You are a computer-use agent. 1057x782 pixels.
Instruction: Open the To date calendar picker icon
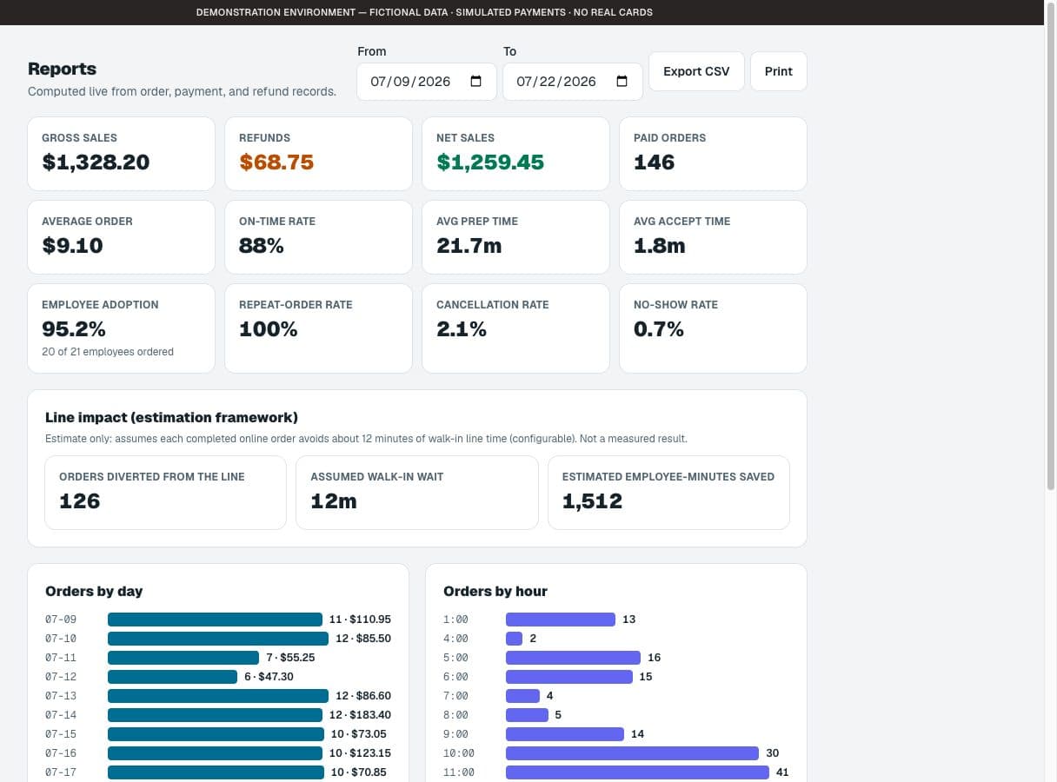pos(622,82)
